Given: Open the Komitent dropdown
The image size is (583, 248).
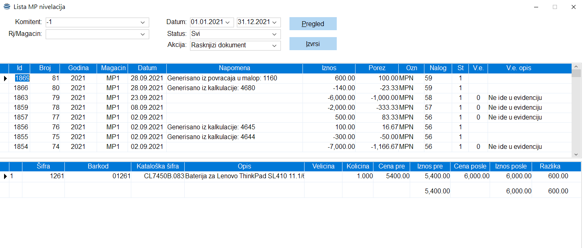Looking at the screenshot, I should (143, 22).
